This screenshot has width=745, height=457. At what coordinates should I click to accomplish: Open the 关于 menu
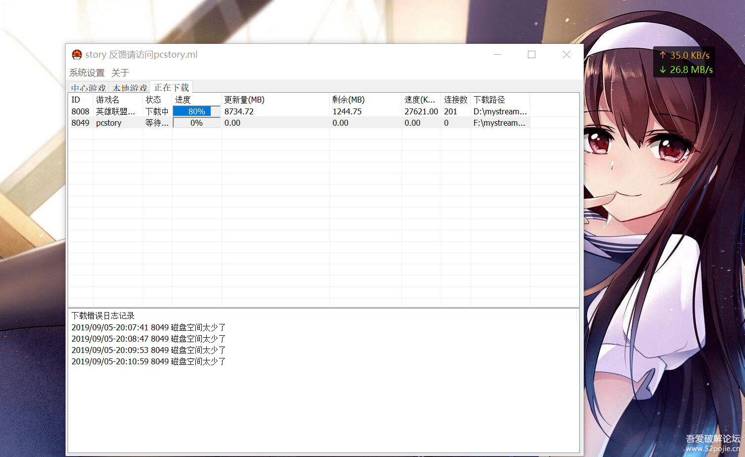(120, 72)
